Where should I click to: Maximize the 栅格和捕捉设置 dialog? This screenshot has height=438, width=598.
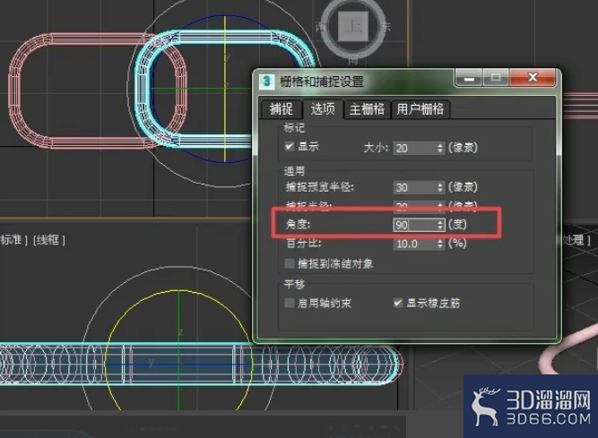496,78
